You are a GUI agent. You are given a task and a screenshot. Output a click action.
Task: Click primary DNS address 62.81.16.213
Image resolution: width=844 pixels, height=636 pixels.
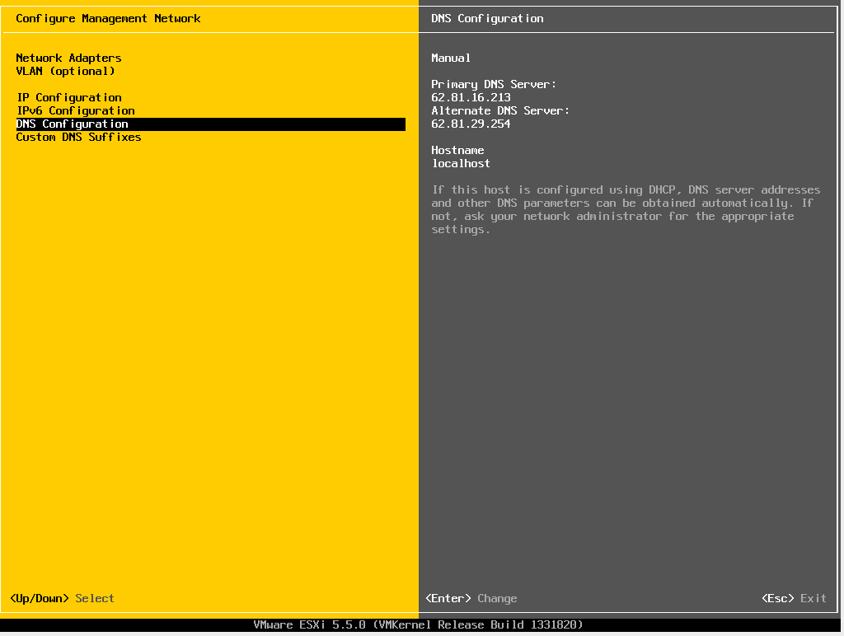click(x=471, y=97)
